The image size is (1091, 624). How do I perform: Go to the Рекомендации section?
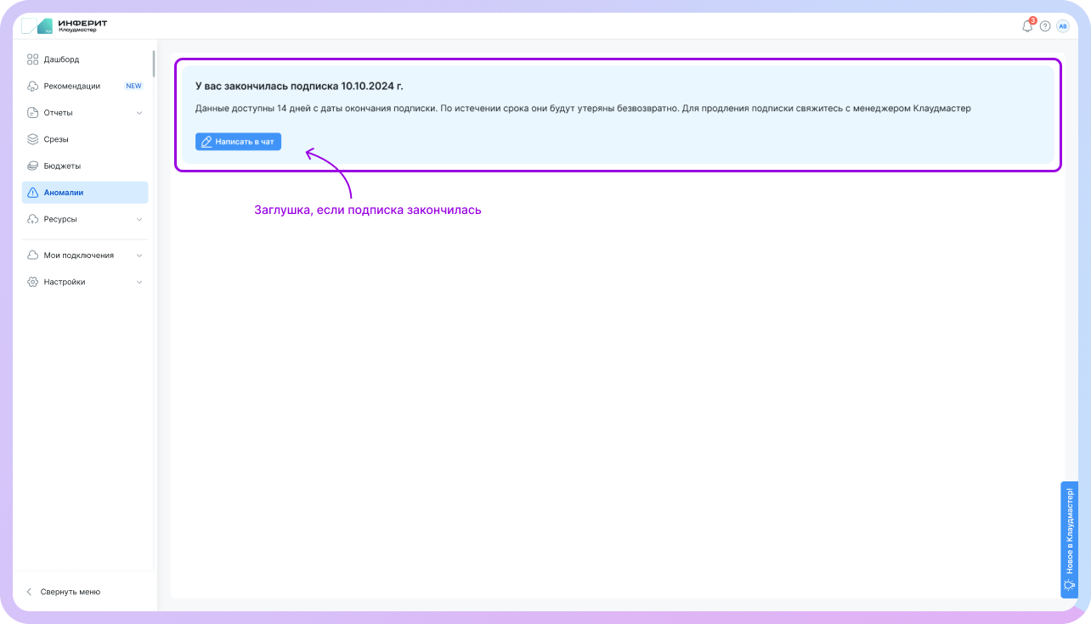pyautogui.click(x=72, y=86)
